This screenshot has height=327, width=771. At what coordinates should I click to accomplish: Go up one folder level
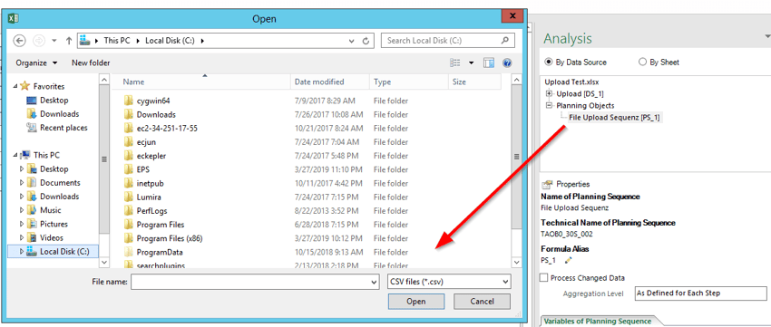[x=69, y=41]
